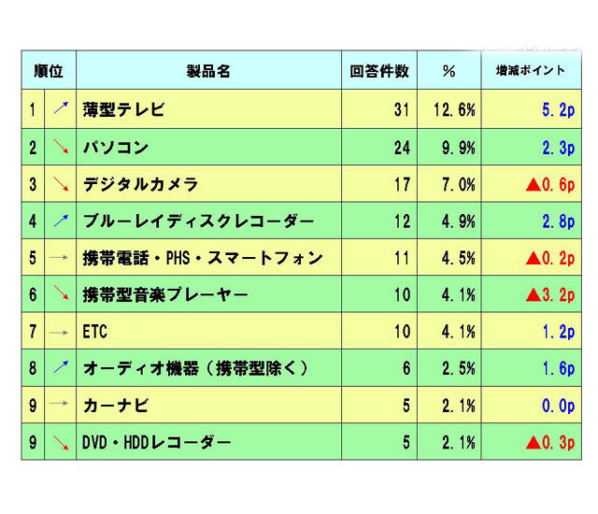Click the red down arrow beside デジタルカメラ
The width and height of the screenshot is (598, 514).
coord(61,183)
